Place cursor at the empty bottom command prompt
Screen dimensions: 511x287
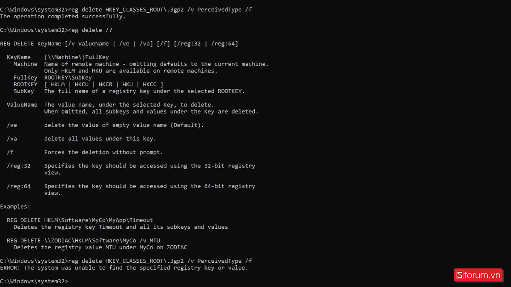[x=34, y=281]
